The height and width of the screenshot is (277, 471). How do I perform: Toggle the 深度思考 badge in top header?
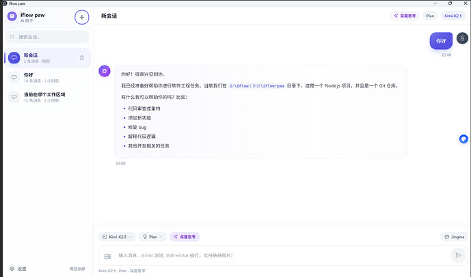click(x=405, y=15)
